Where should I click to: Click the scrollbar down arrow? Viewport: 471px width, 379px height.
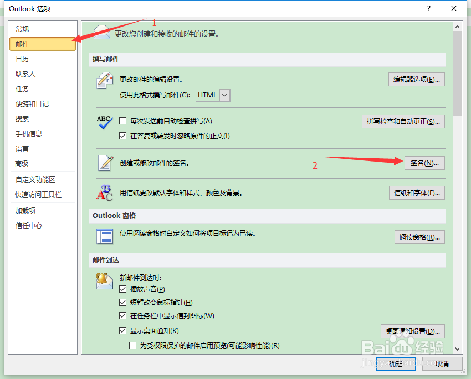click(x=457, y=349)
